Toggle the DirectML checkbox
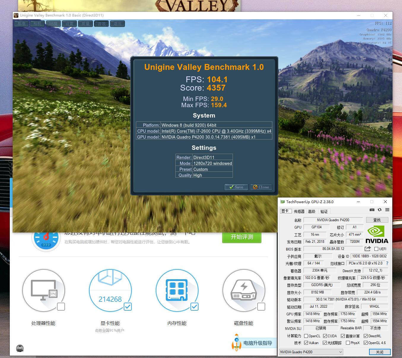 click(x=366, y=336)
